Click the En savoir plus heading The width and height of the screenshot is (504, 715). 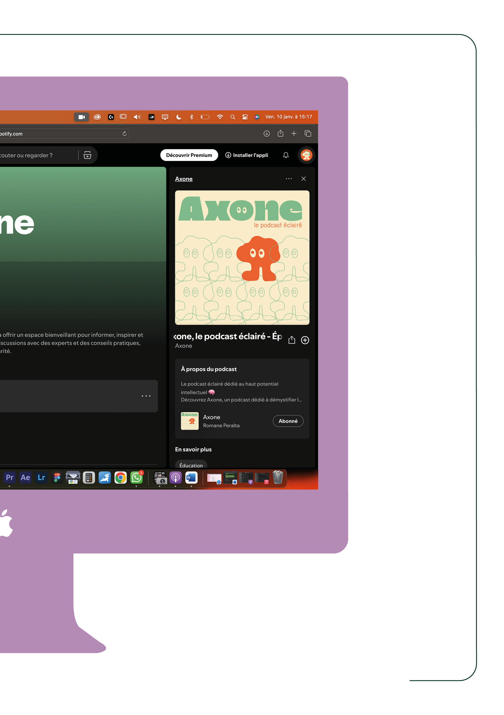193,449
